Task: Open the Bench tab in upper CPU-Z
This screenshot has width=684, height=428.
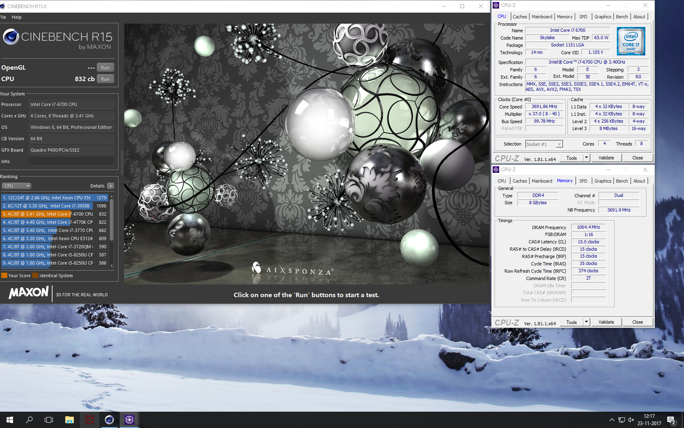Action: [622, 17]
